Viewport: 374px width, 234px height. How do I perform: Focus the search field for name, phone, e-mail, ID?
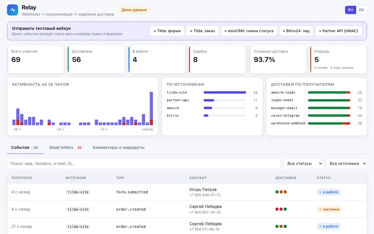tap(144, 163)
